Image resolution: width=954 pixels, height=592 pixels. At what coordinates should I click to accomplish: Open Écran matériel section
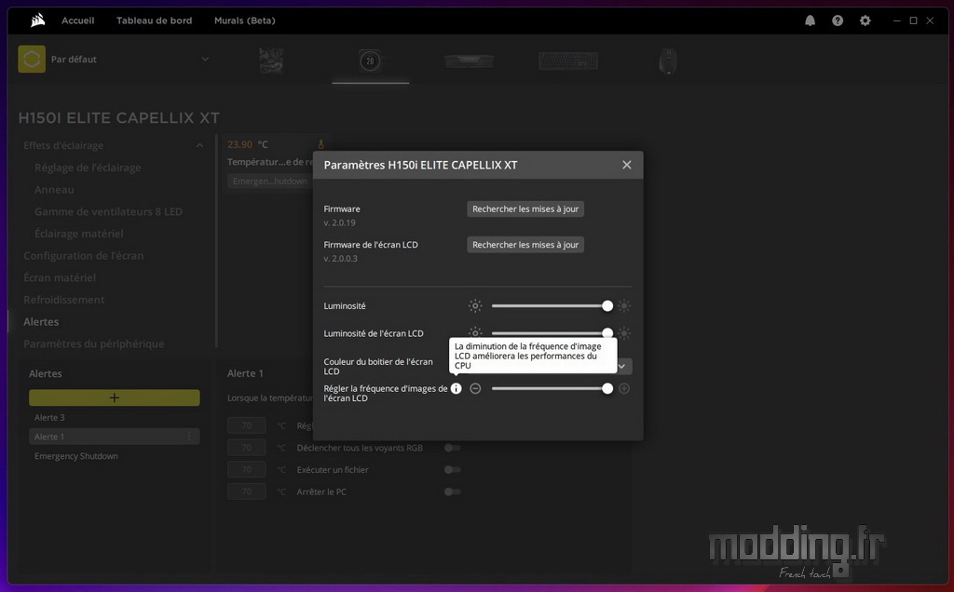pos(60,277)
